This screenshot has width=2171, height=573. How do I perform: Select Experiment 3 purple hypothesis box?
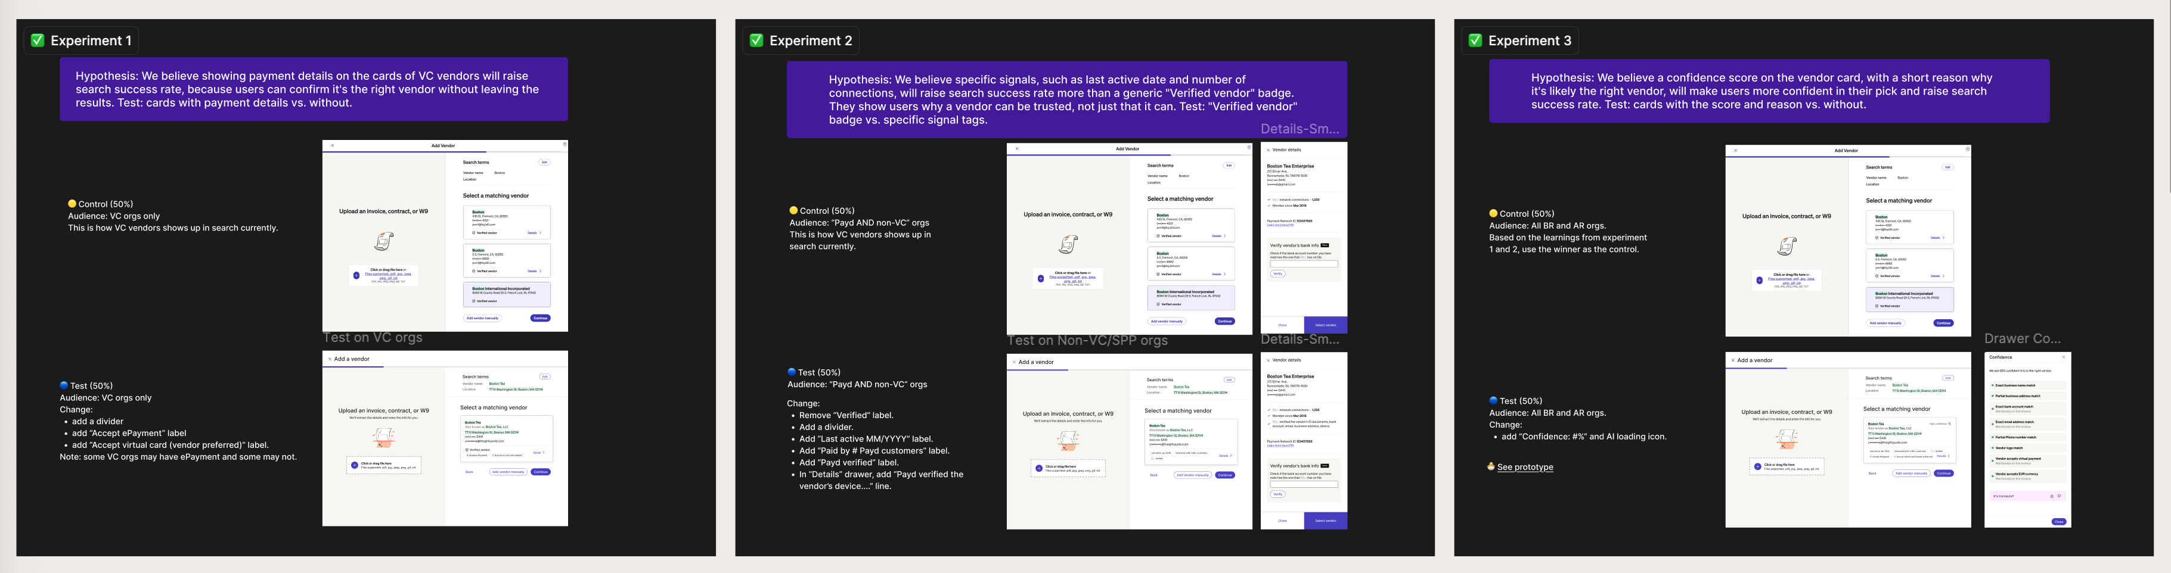(1769, 91)
